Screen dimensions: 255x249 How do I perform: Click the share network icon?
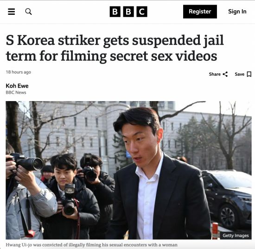[x=225, y=74]
